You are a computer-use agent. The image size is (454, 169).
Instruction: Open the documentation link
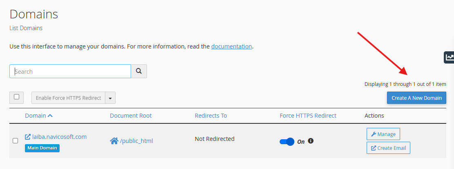pyautogui.click(x=231, y=46)
